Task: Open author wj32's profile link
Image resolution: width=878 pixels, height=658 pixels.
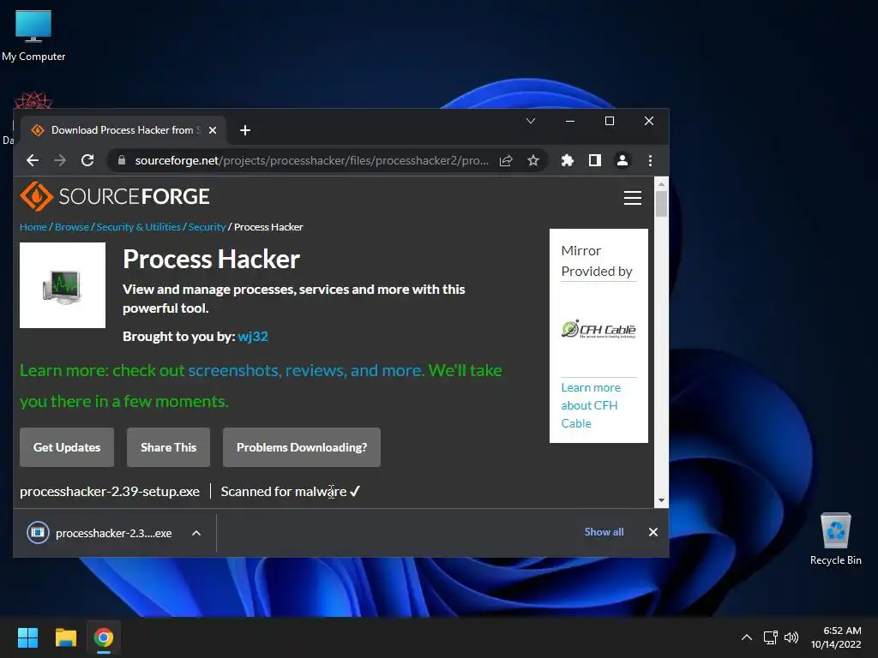Action: pyautogui.click(x=253, y=336)
